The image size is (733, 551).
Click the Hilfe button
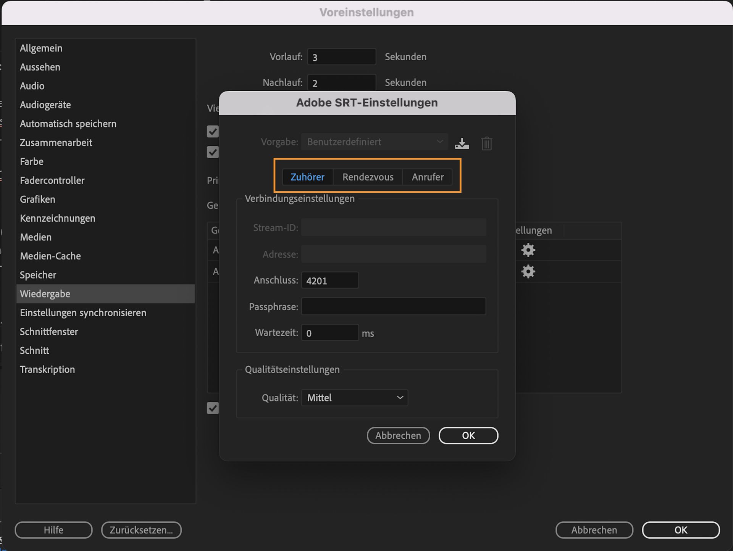point(53,530)
